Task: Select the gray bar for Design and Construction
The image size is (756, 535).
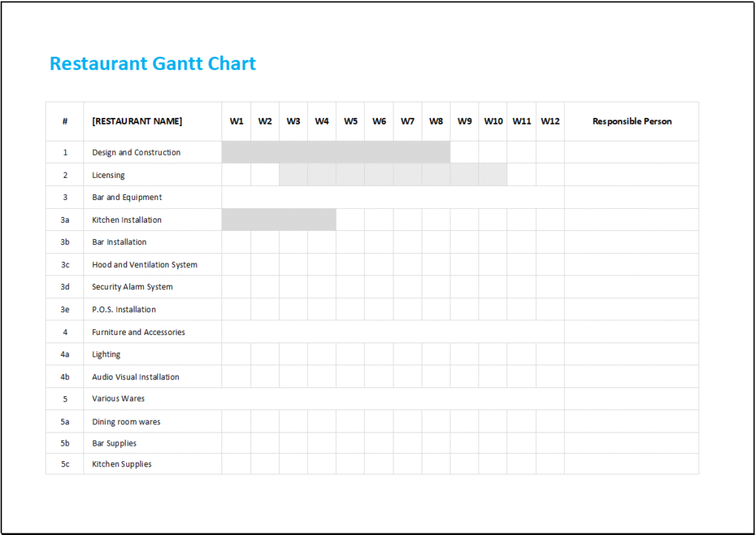Action: [x=336, y=152]
